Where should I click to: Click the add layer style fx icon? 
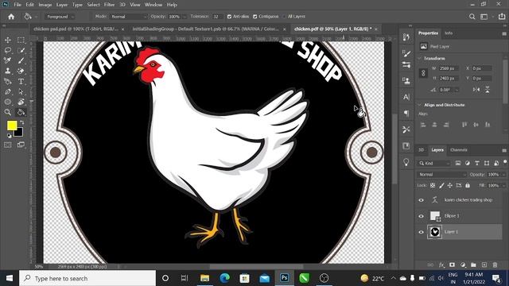pos(441,265)
